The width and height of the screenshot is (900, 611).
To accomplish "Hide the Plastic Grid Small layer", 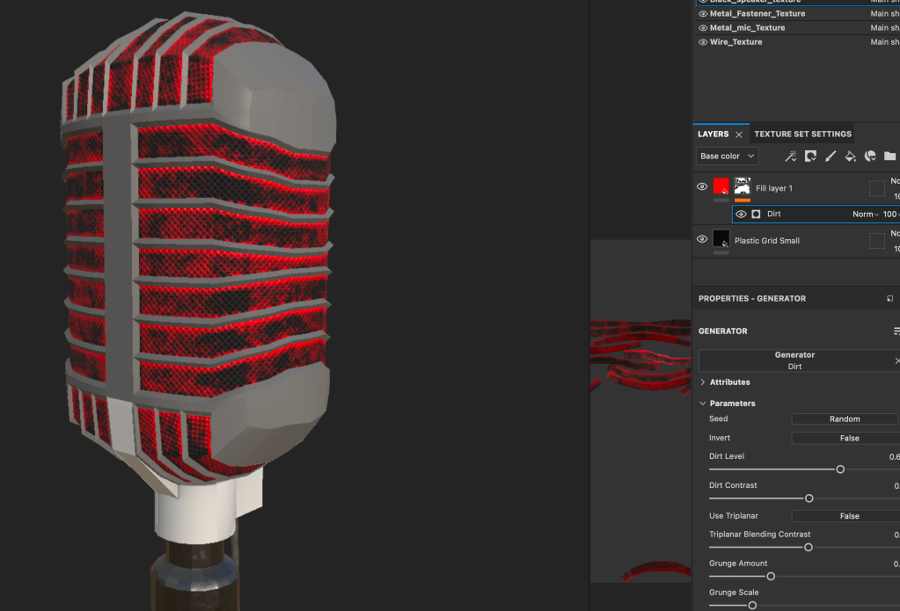I will 702,240.
